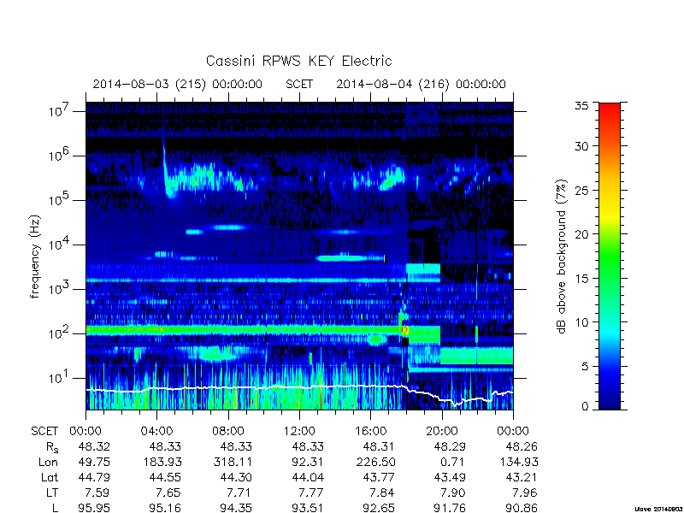
Task: Click the Rs value 48.29
Action: click(450, 446)
